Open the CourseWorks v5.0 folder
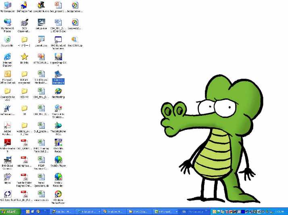The image size is (288, 215). click(x=7, y=94)
